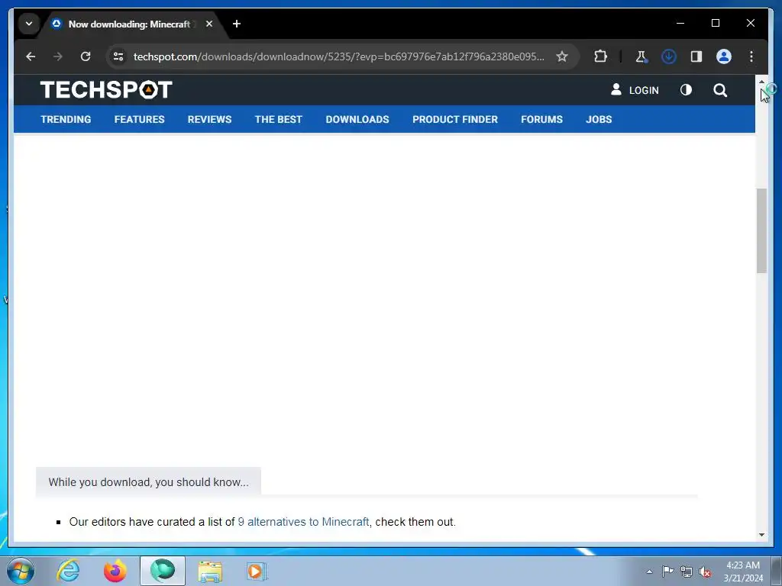Minimize the browser window
The height and width of the screenshot is (586, 782).
[x=680, y=23]
